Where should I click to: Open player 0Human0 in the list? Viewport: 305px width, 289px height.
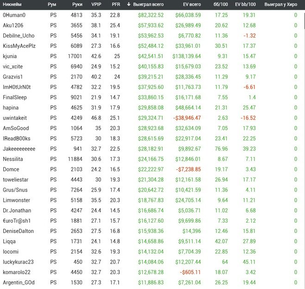pos(15,15)
